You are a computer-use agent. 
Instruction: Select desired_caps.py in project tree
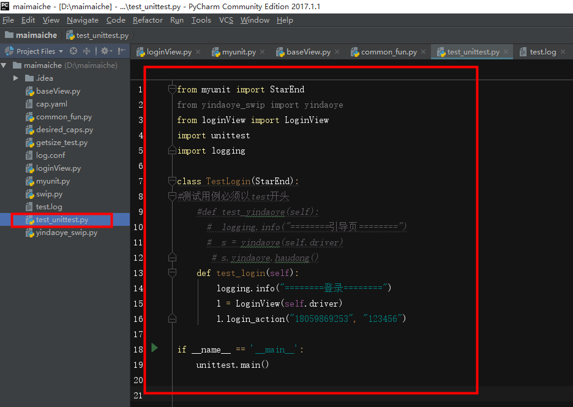[64, 130]
